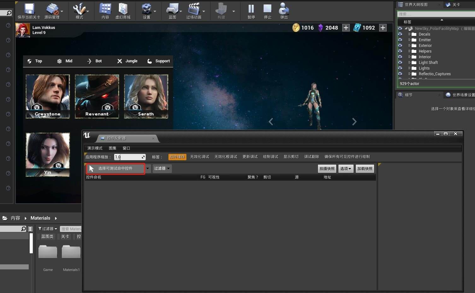Toggle visibility of Exterior folder
Viewport: 475px width, 293px height.
400,45
